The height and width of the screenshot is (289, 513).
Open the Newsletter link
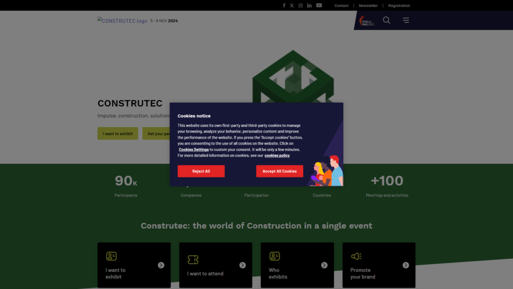[x=368, y=6]
